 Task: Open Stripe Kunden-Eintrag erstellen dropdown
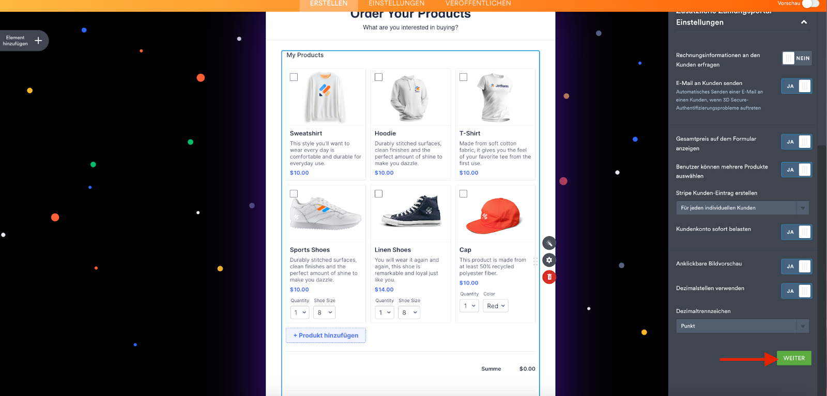click(742, 208)
